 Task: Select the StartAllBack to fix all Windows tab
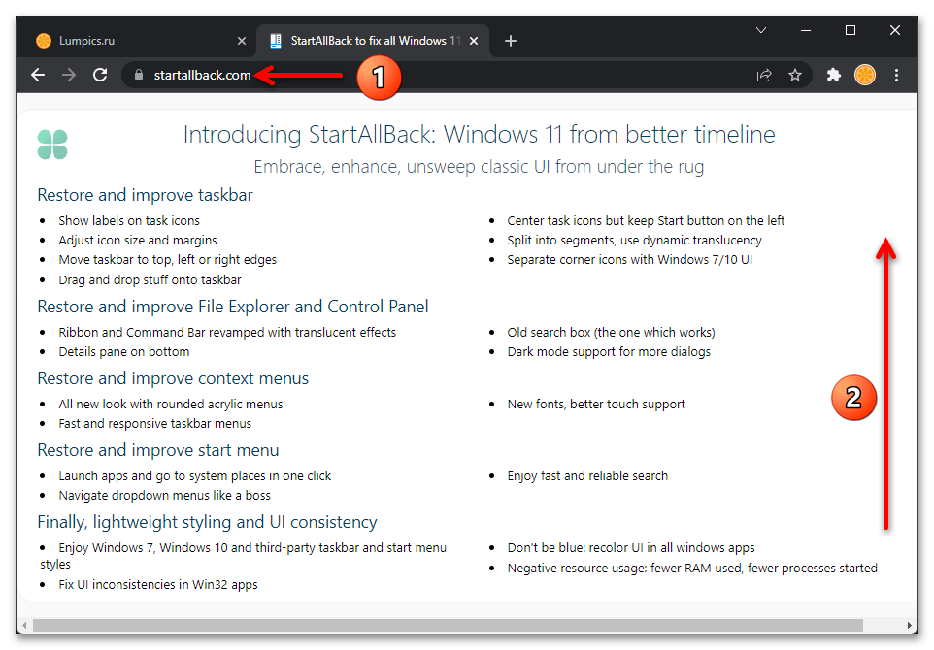click(x=373, y=41)
